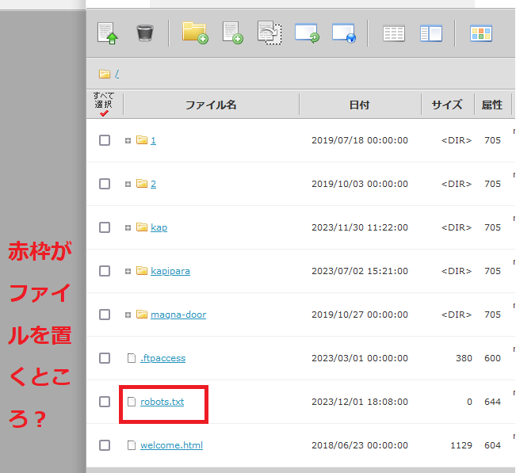Click the window icon with blue globe
The image size is (516, 473).
pos(344,32)
